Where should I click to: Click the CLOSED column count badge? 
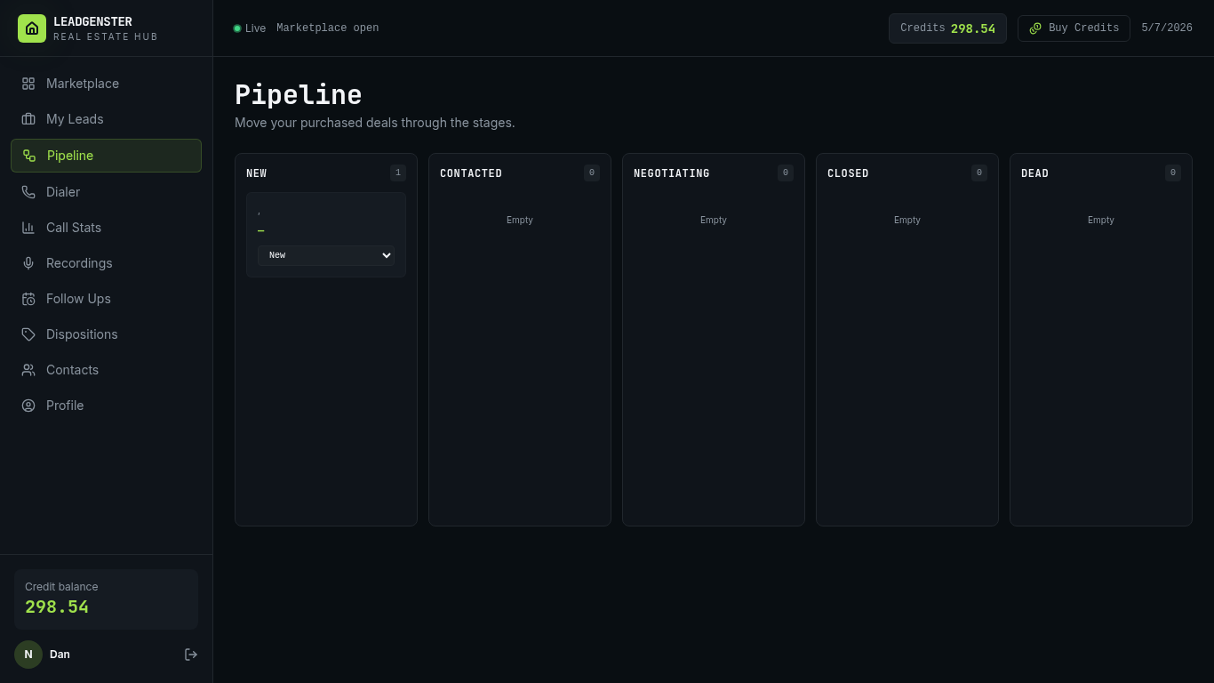point(979,173)
